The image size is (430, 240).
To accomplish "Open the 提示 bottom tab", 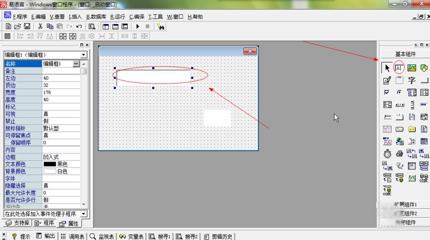I will (21, 237).
